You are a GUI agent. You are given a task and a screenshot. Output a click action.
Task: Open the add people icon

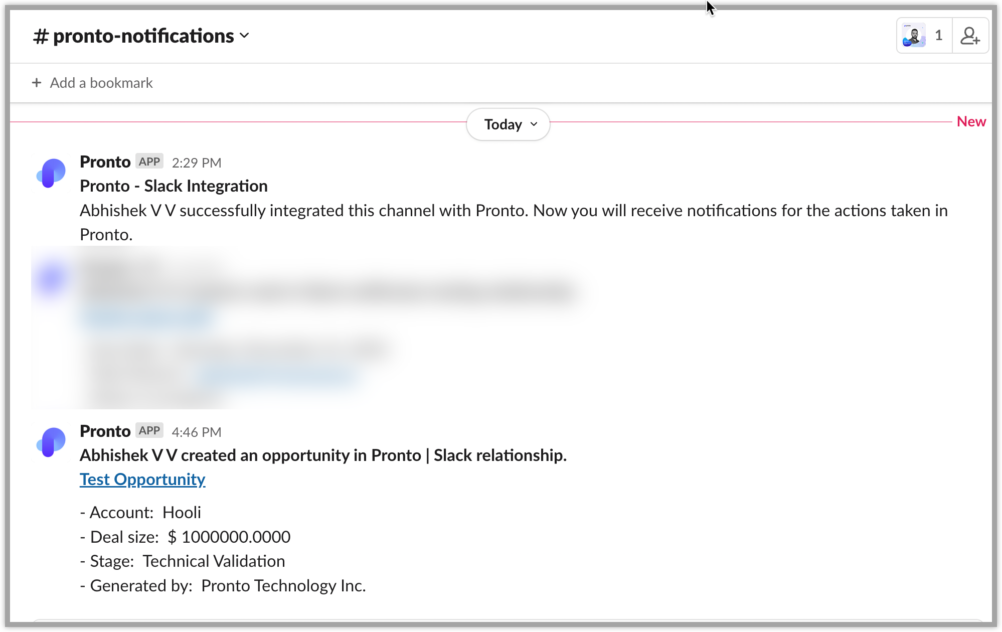[970, 36]
